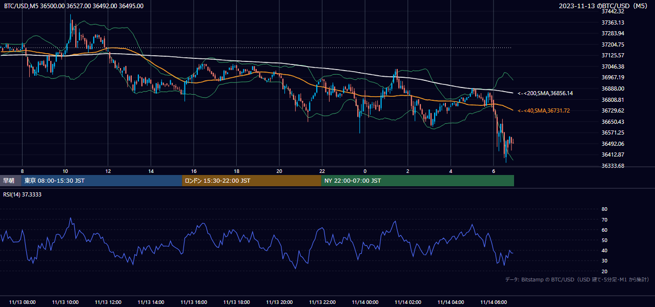Image resolution: width=655 pixels, height=307 pixels.
Task: Select the 36492.06 price axis label
Action: click(612, 144)
